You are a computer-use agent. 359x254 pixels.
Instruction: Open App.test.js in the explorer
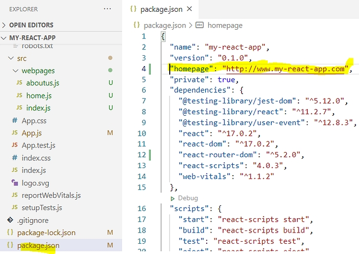pyautogui.click(x=39, y=145)
